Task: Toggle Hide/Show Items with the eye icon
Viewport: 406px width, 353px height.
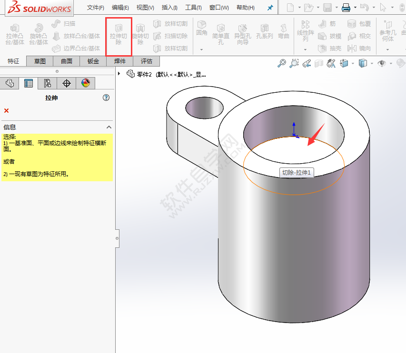Action: [382, 63]
